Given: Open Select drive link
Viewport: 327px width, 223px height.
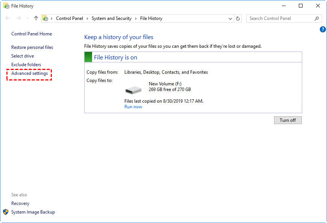Looking at the screenshot, I should coord(23,56).
